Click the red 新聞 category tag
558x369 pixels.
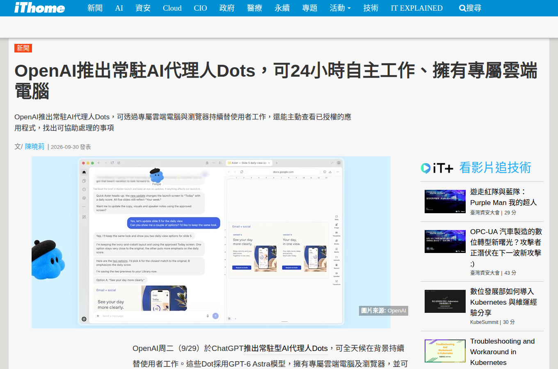click(23, 48)
